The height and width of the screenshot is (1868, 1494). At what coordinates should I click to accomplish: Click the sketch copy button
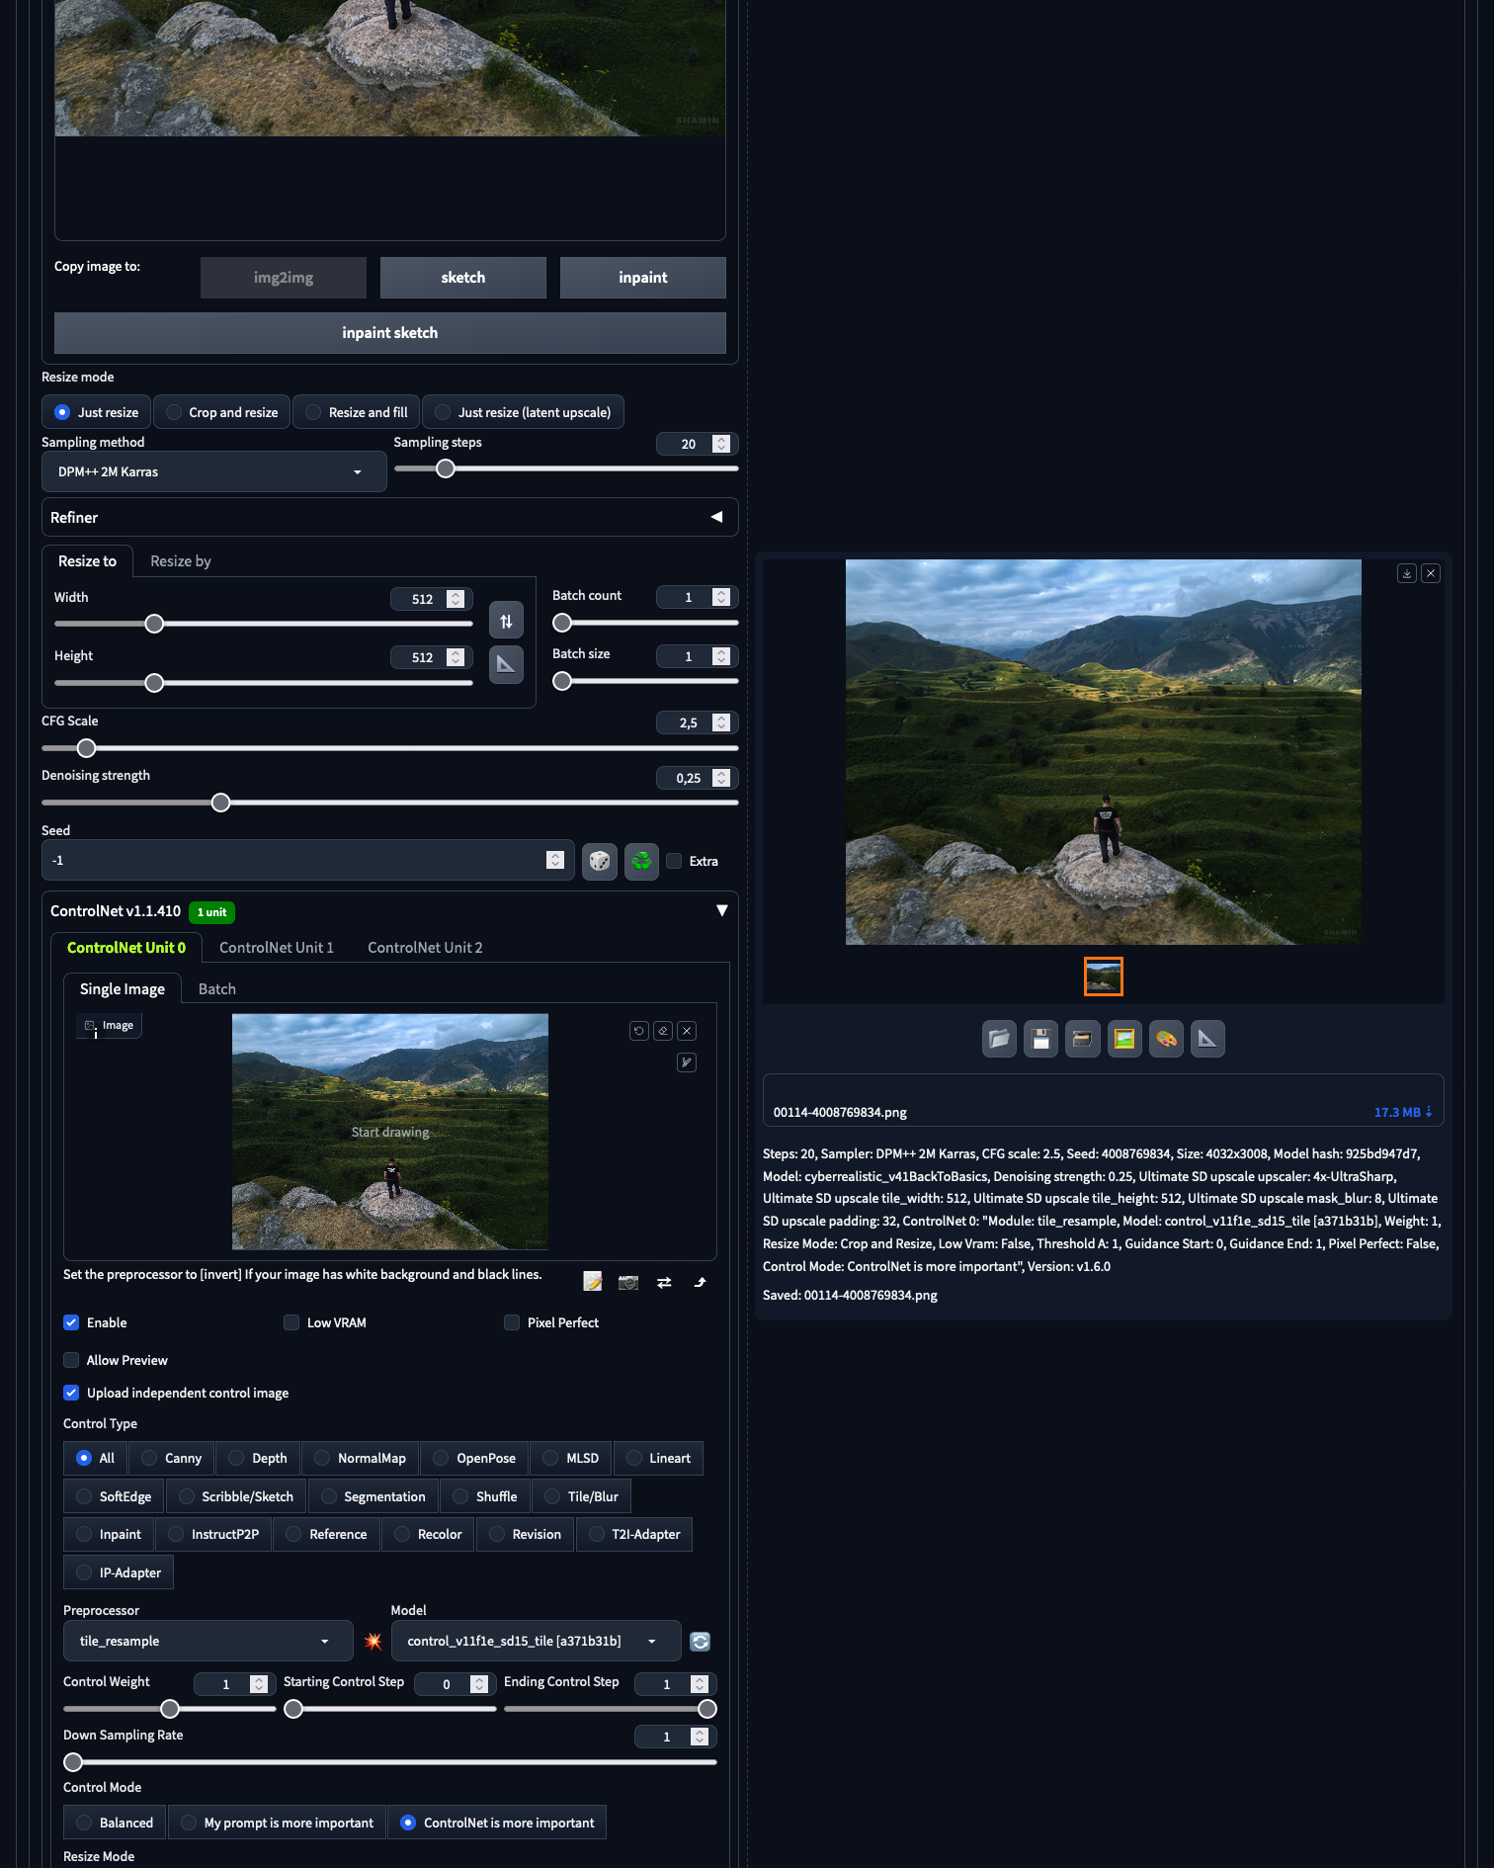click(462, 278)
